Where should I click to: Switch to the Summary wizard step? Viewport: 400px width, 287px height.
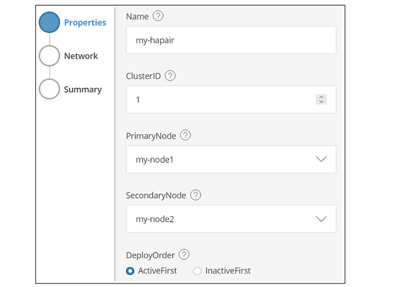pos(82,90)
